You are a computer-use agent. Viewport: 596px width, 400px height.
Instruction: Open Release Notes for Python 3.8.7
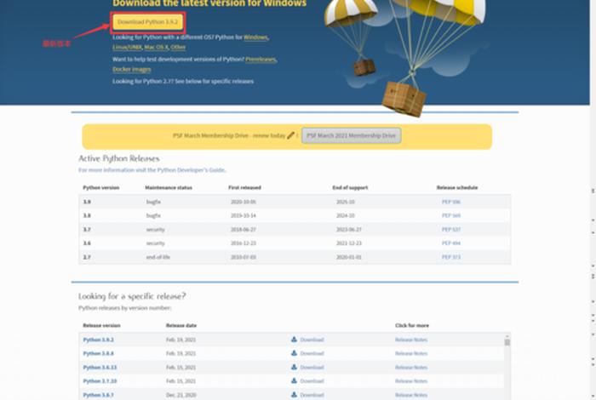click(411, 395)
